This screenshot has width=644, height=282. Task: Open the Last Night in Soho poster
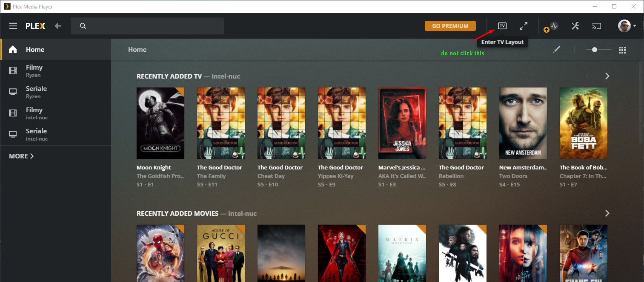tap(523, 253)
